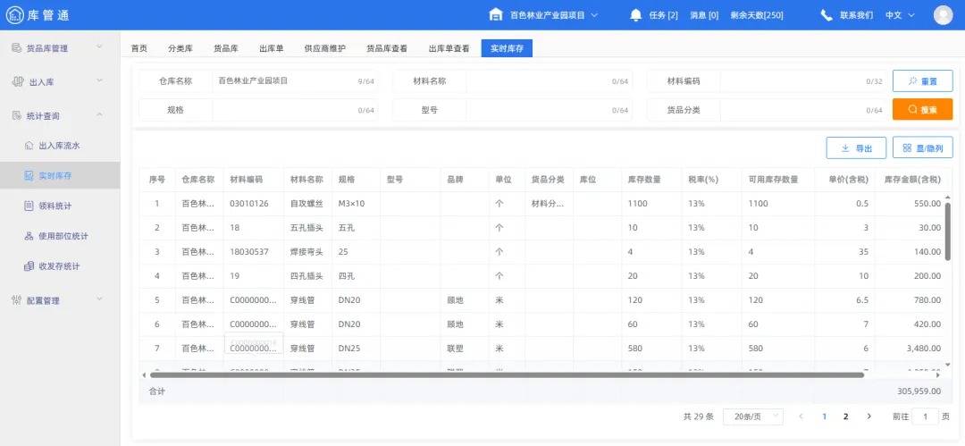
Task: Click the 规格 input field
Action: (x=294, y=110)
